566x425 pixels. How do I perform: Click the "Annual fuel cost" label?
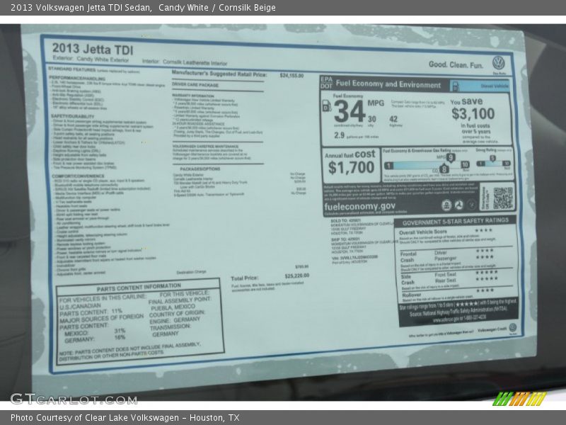click(350, 154)
